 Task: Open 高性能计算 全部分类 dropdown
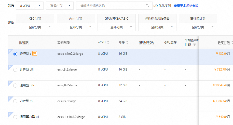pos(198,27)
